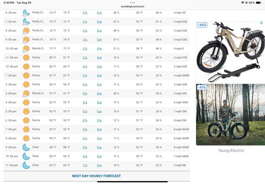Click the 2 % precipitation link at 6:00 am
The width and height of the screenshot is (265, 184).
pos(85,13)
